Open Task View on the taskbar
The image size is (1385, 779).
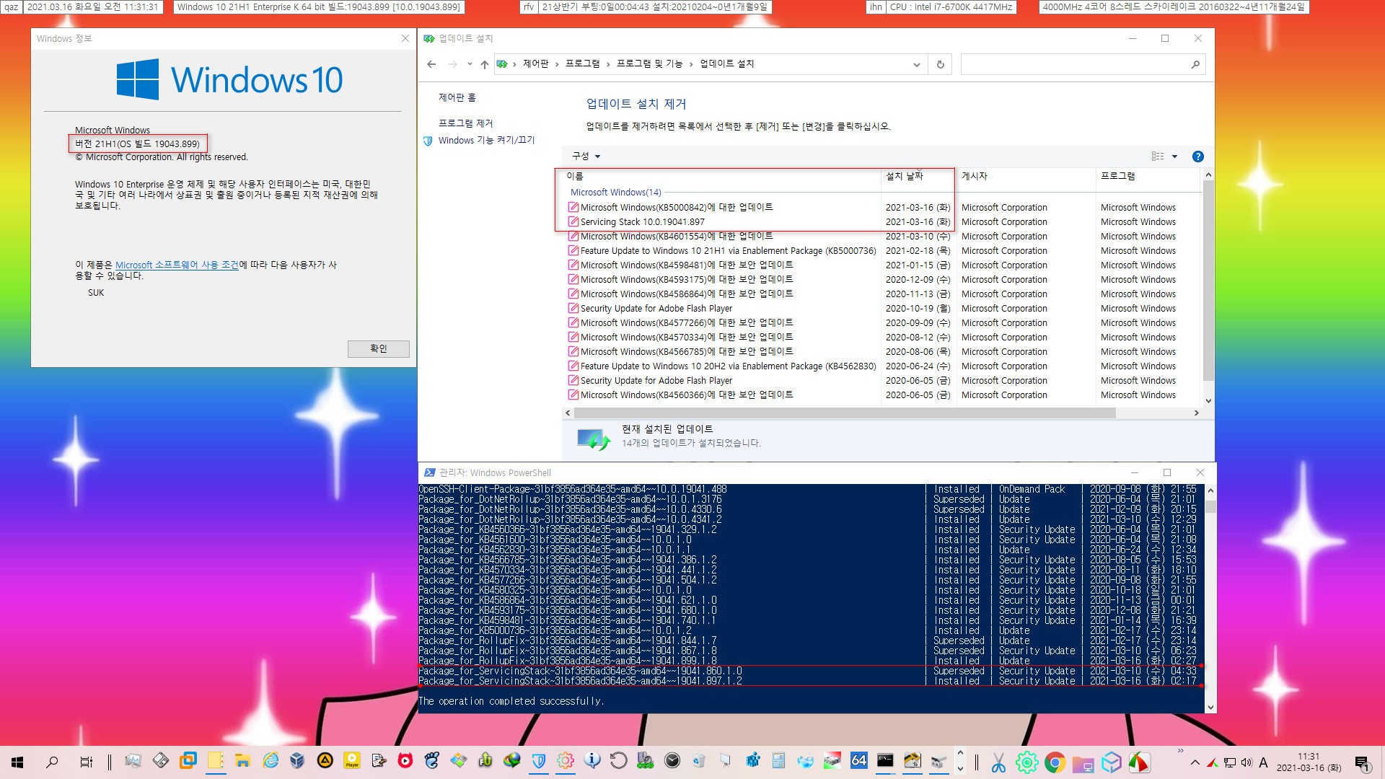coord(86,762)
